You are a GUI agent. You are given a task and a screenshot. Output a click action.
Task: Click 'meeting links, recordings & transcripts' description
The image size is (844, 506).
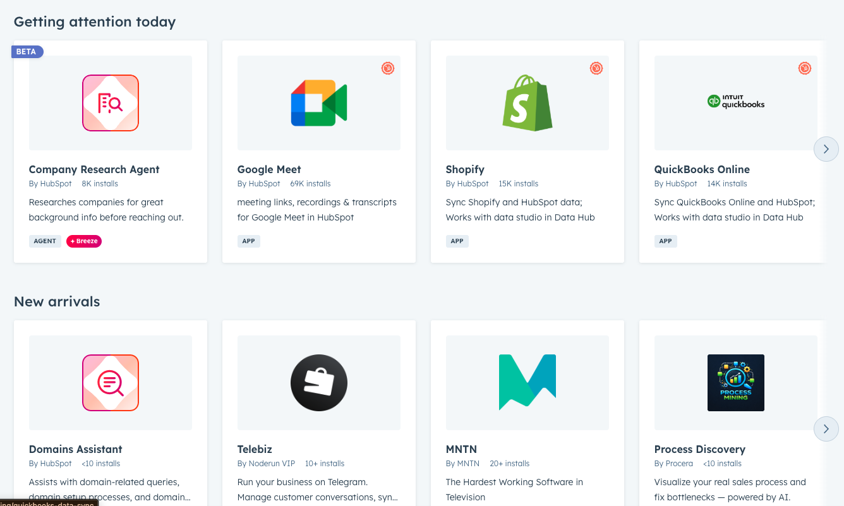click(x=317, y=202)
